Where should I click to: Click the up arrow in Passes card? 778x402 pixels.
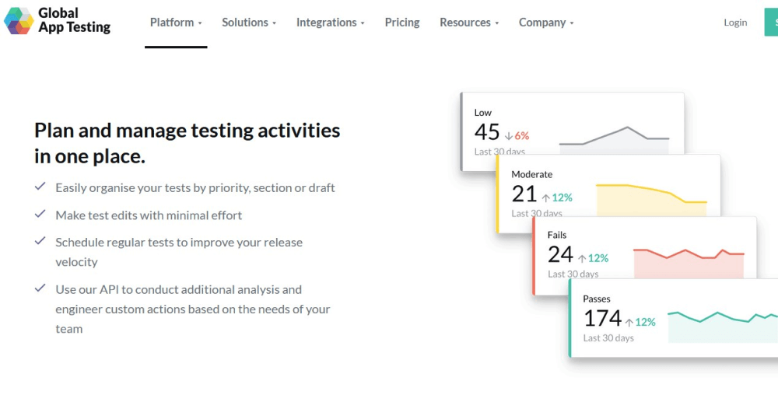pos(629,322)
